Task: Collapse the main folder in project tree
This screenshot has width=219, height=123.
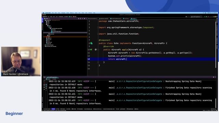Action: point(47,26)
